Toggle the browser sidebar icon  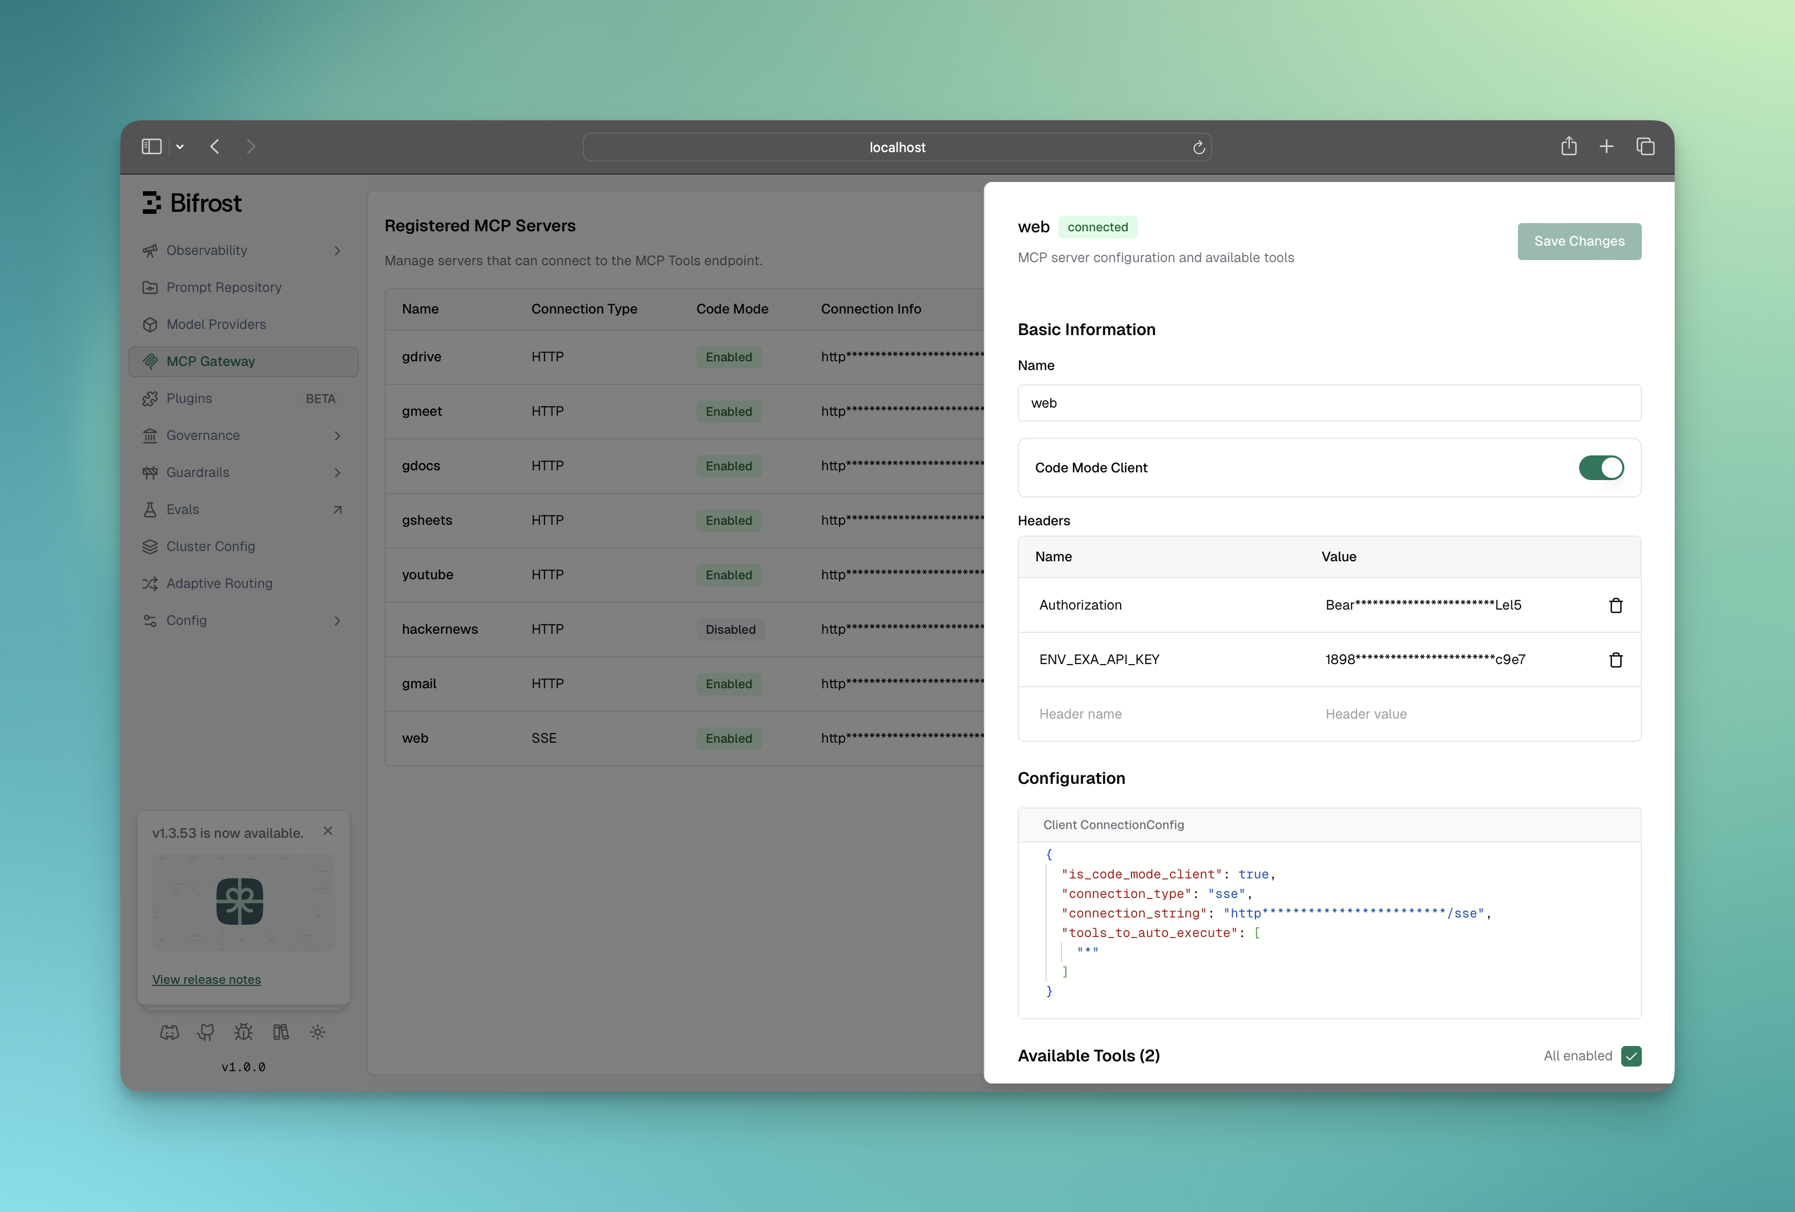[152, 146]
